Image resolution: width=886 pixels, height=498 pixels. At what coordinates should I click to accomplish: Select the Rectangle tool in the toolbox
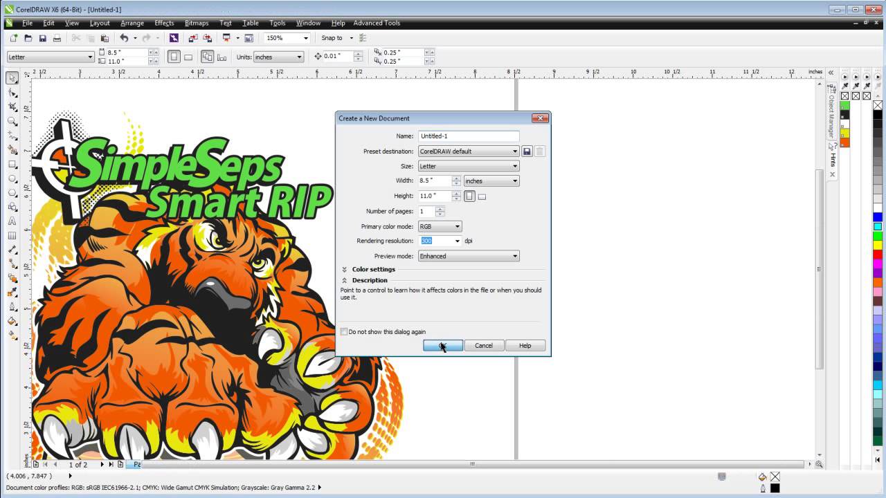point(12,164)
